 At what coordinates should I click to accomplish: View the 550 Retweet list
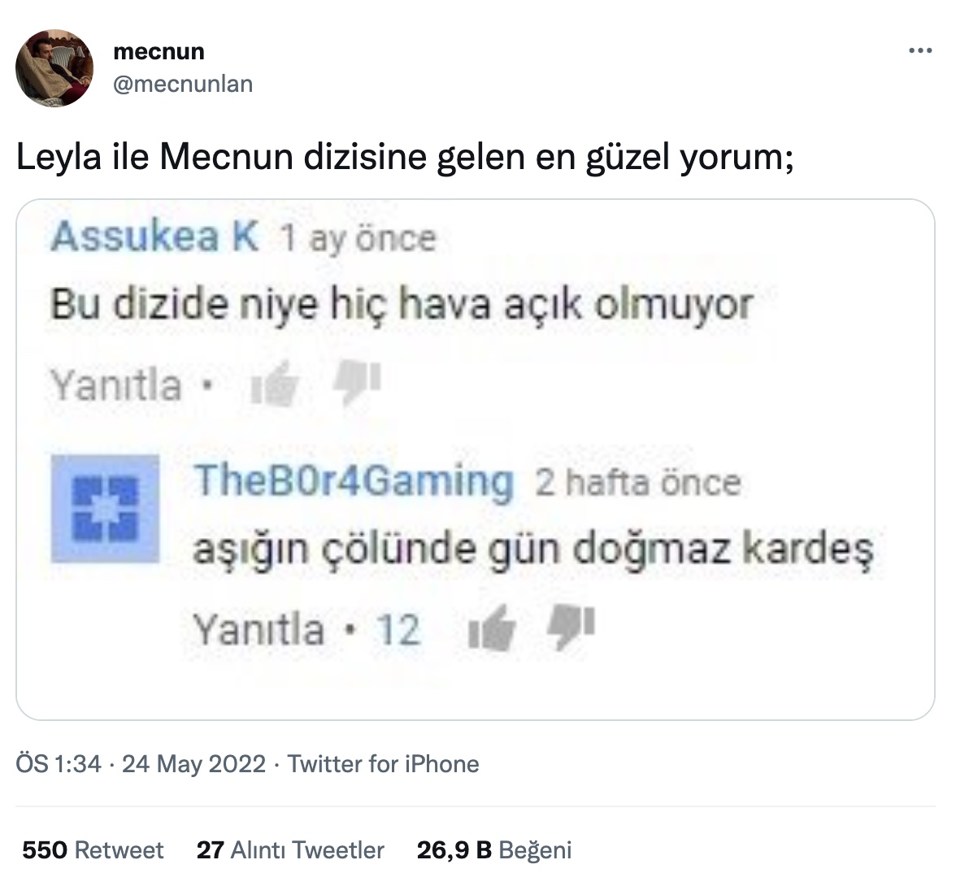tap(93, 850)
